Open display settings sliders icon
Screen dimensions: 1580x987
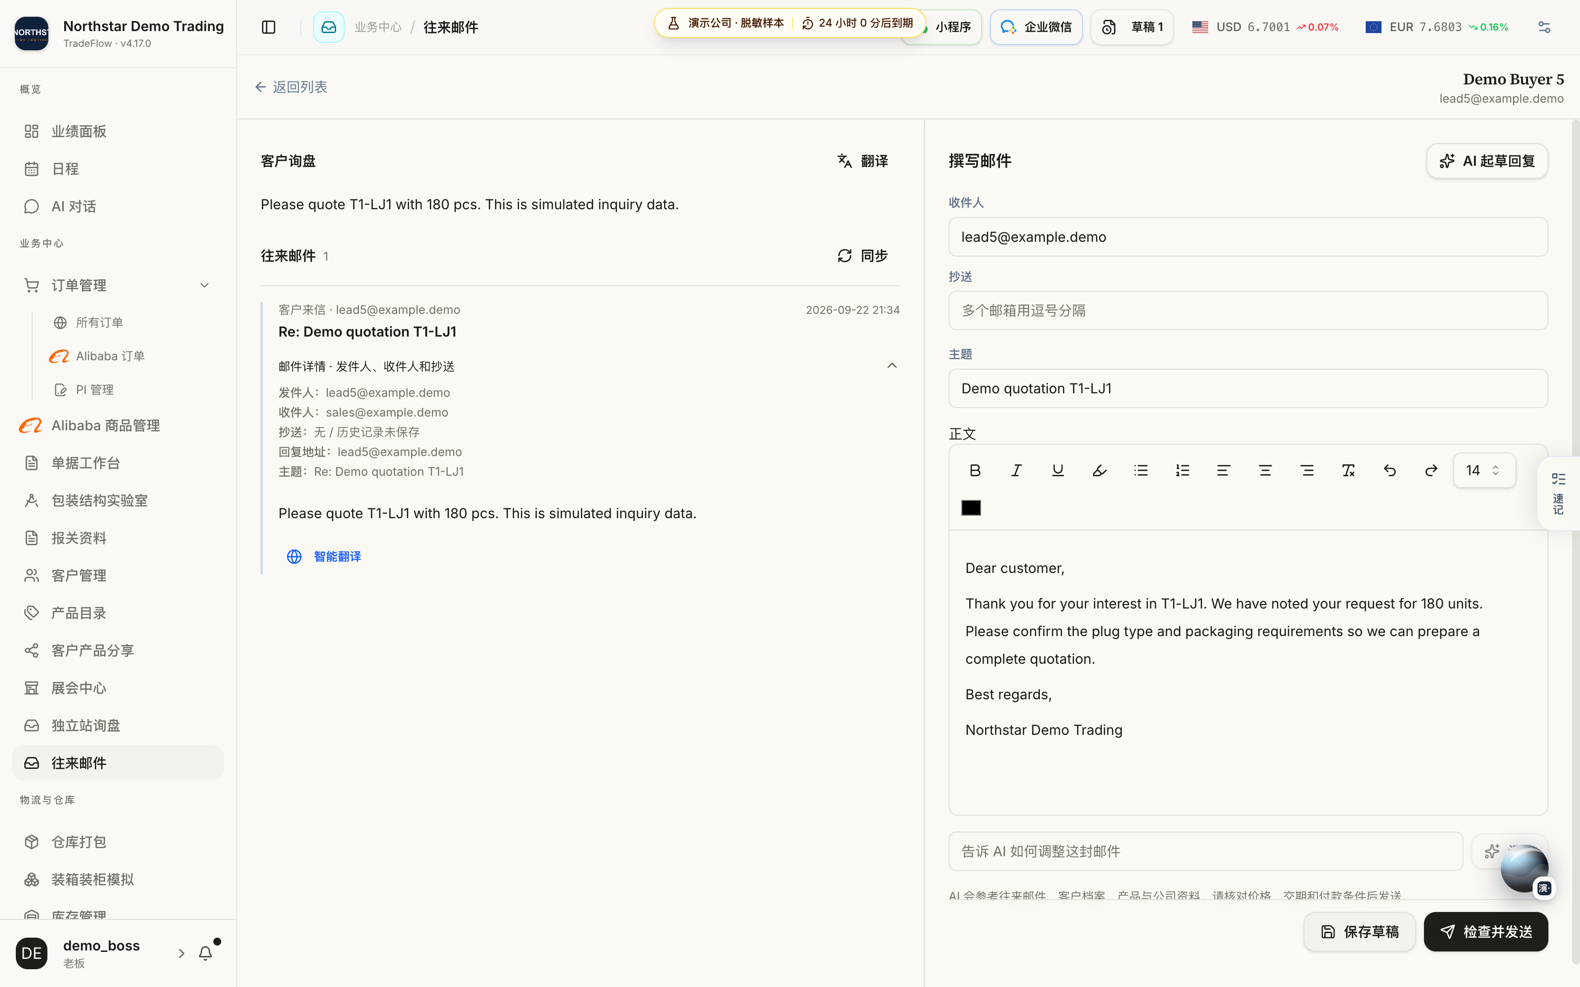[x=1544, y=27]
